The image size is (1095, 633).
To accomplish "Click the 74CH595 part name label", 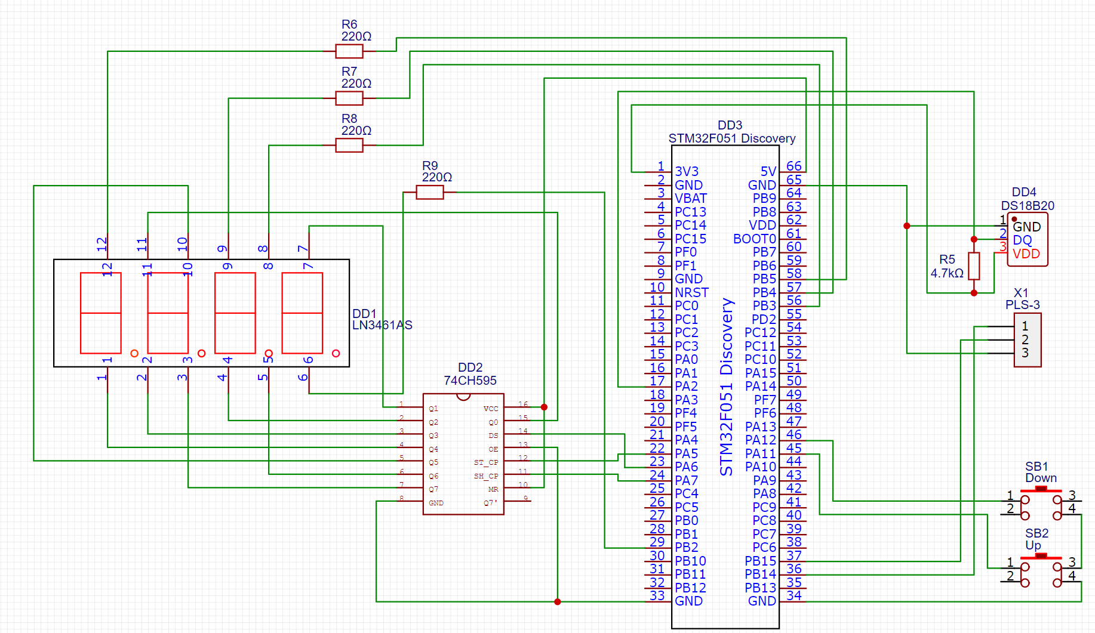I will 470,381.
